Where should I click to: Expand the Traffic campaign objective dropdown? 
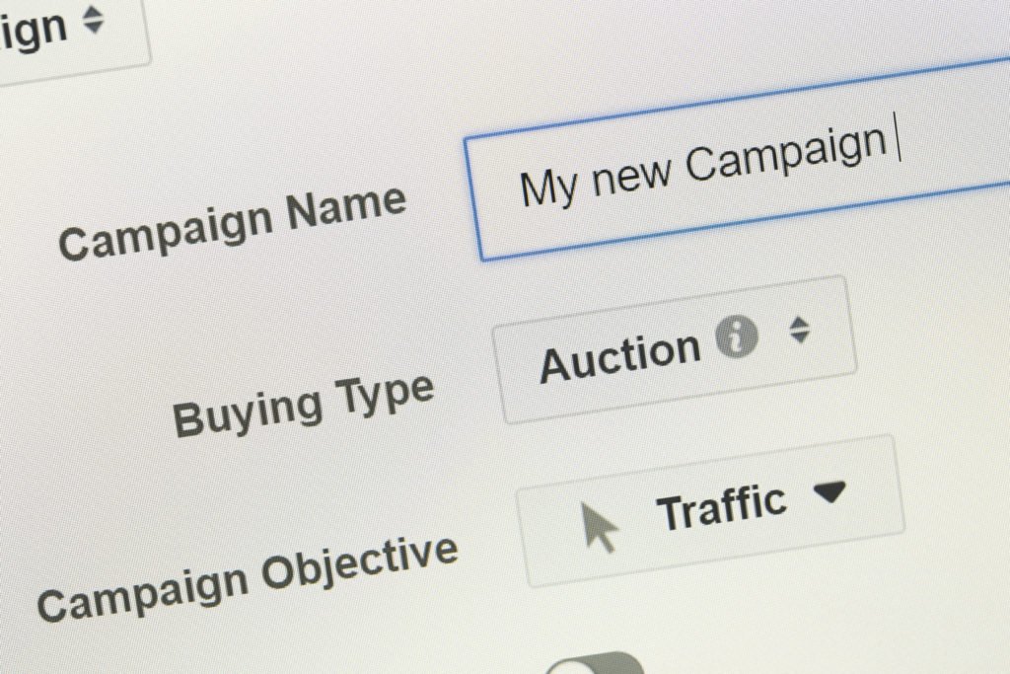(710, 511)
